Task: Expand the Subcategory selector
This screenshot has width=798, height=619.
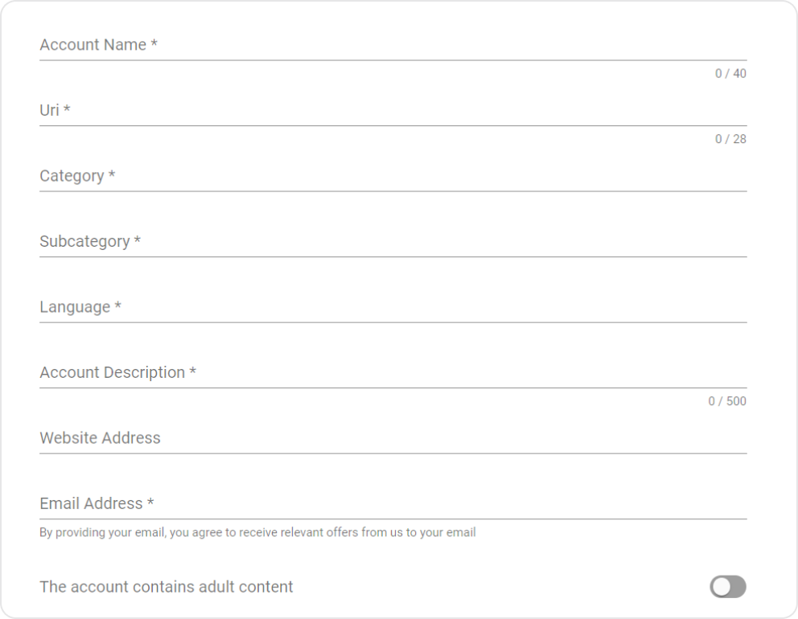Action: click(x=393, y=242)
